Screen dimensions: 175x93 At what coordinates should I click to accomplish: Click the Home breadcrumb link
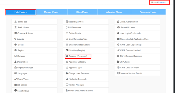154,2
